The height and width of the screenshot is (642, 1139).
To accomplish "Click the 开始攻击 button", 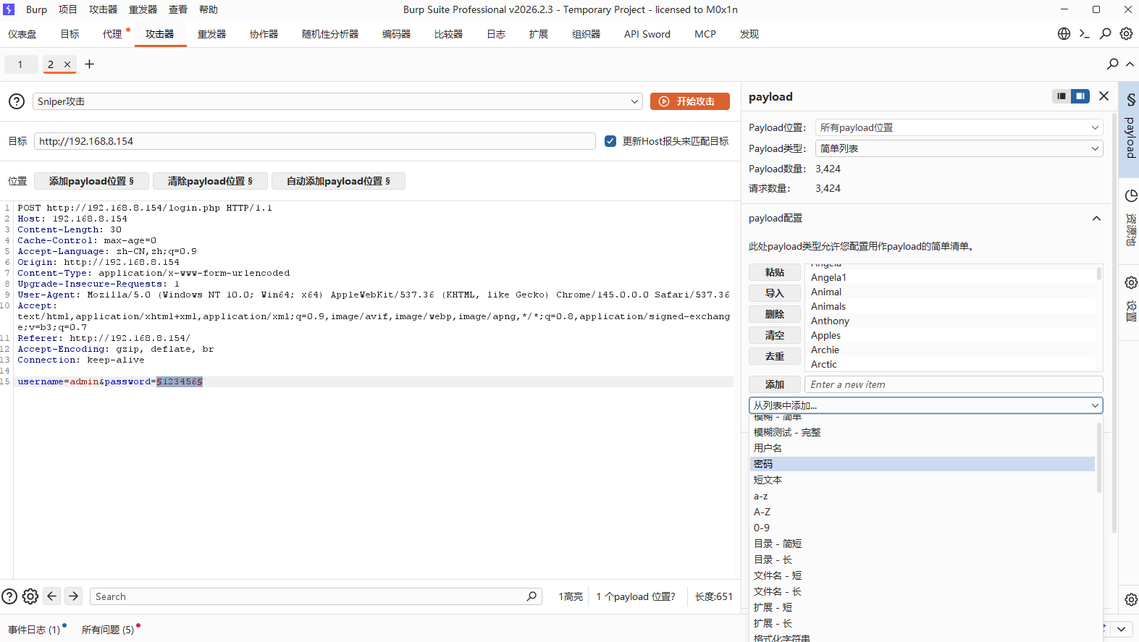I will pos(689,102).
